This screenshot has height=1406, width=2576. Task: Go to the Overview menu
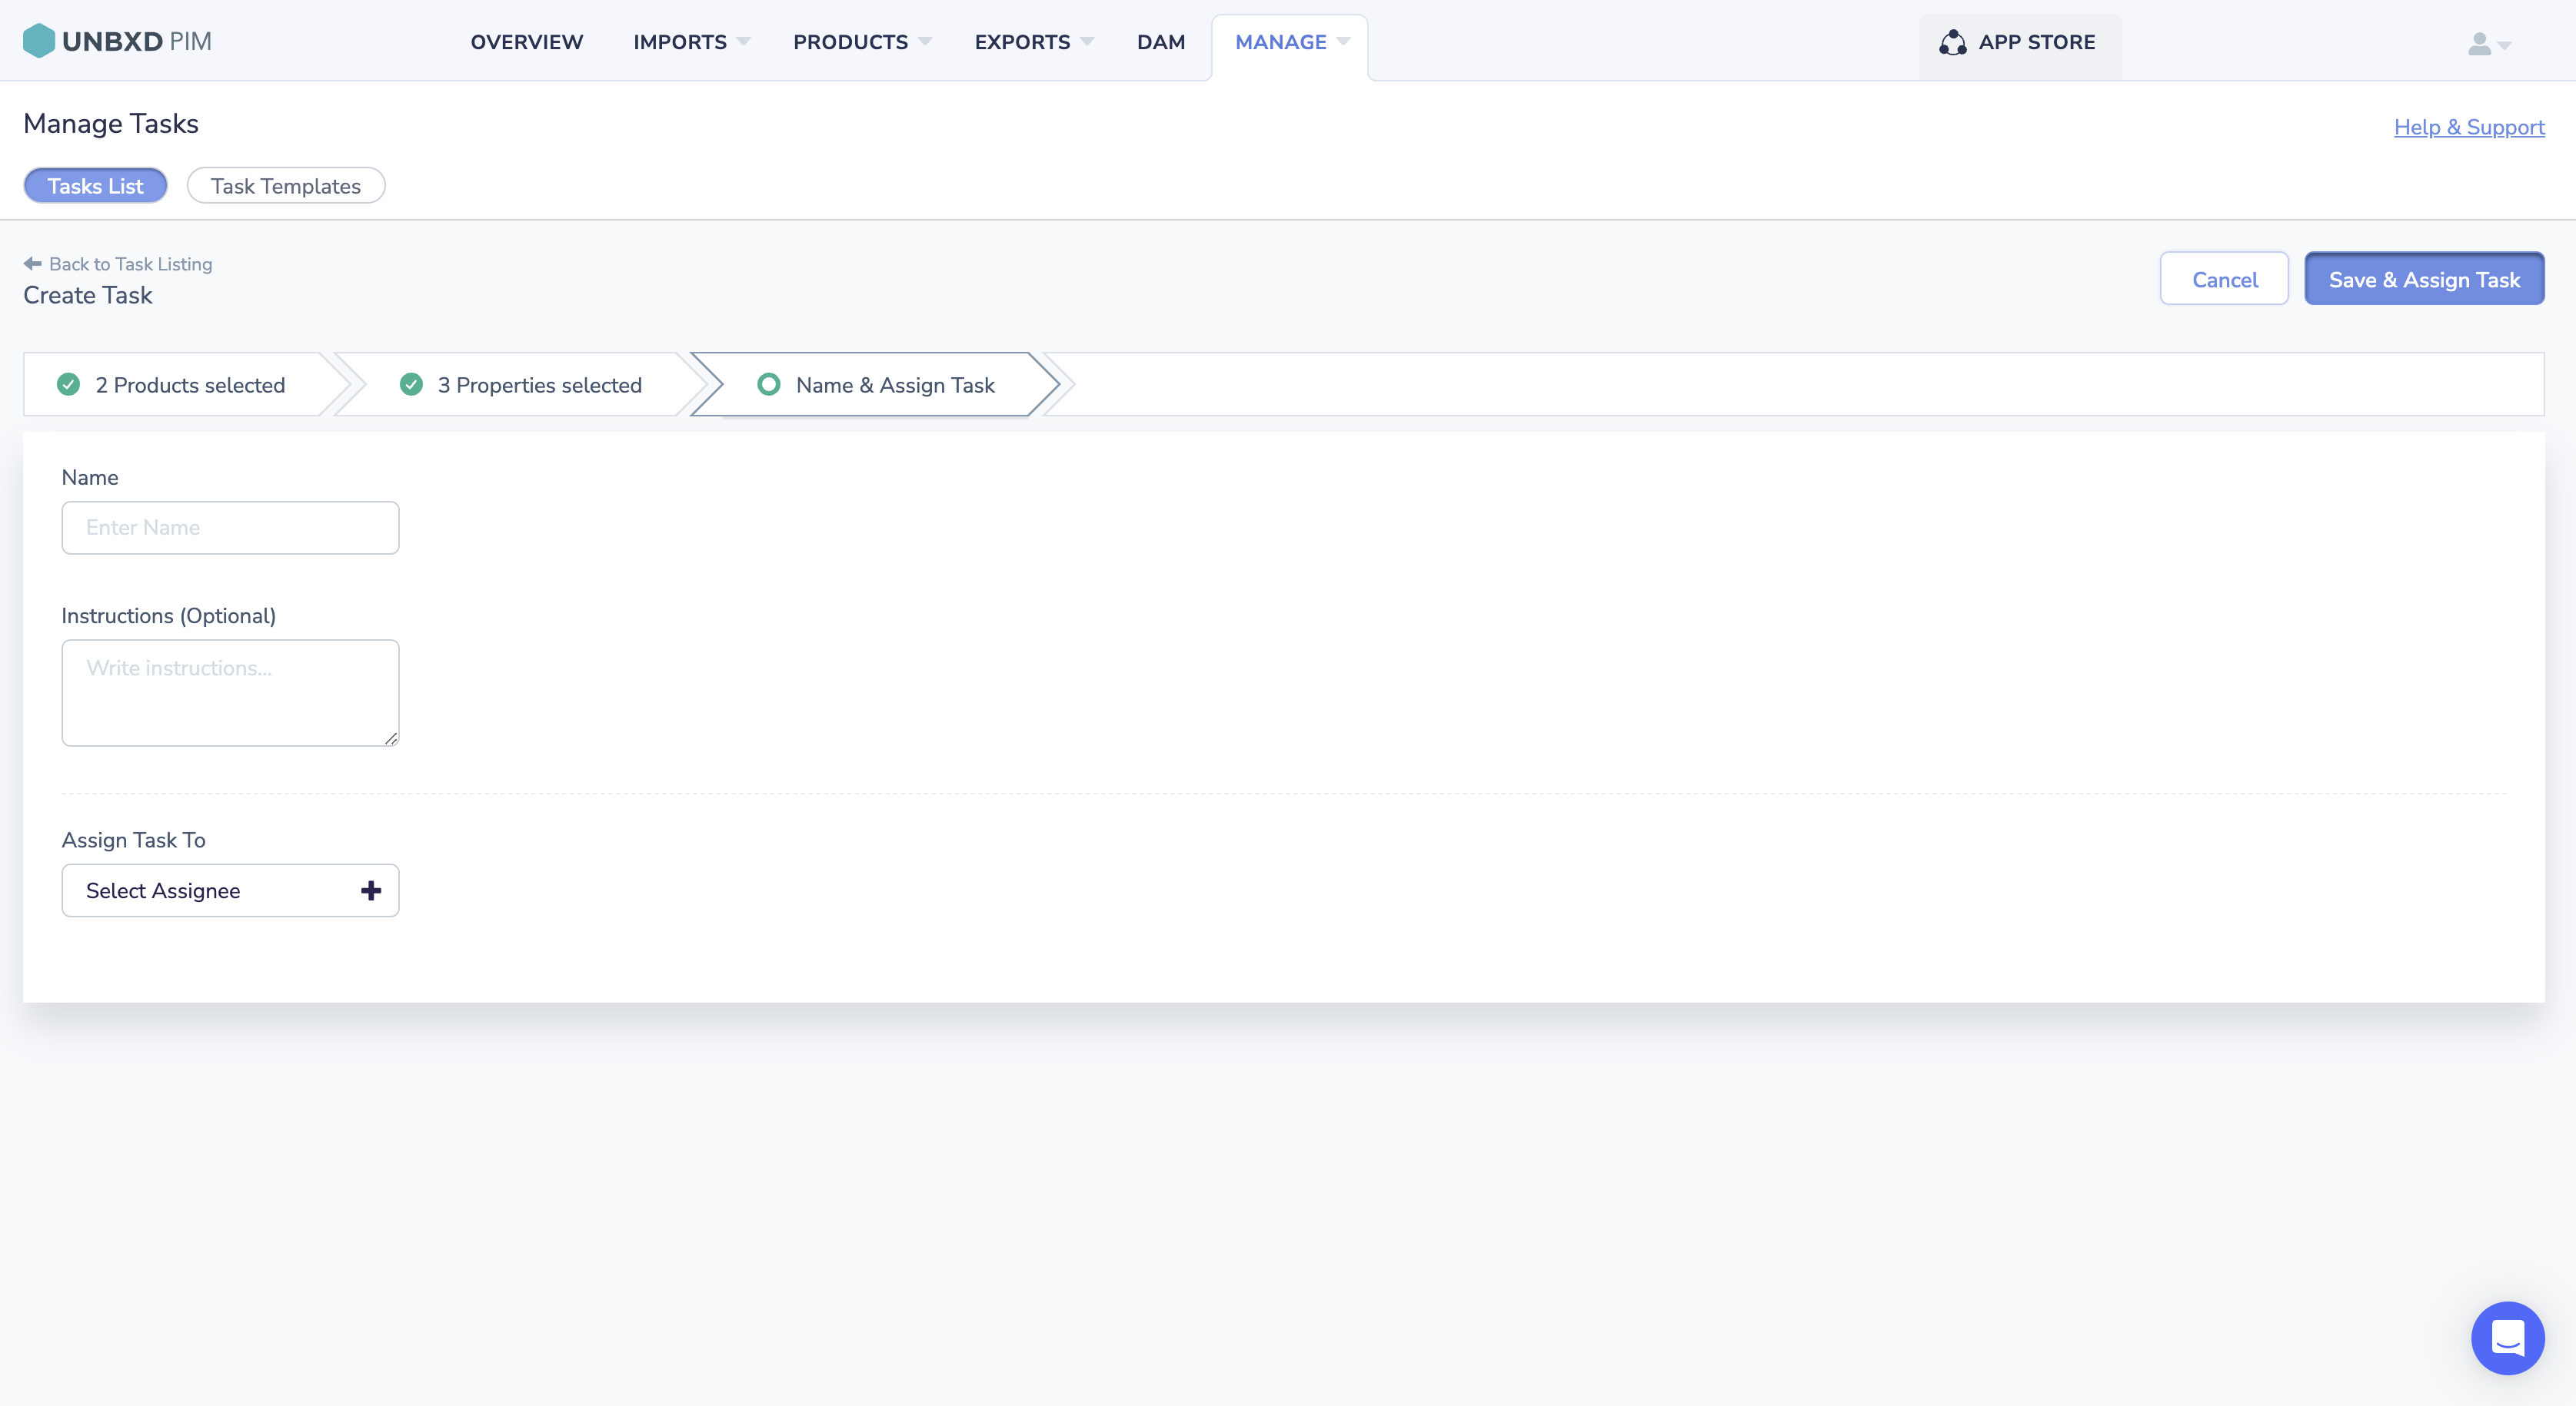tap(527, 42)
